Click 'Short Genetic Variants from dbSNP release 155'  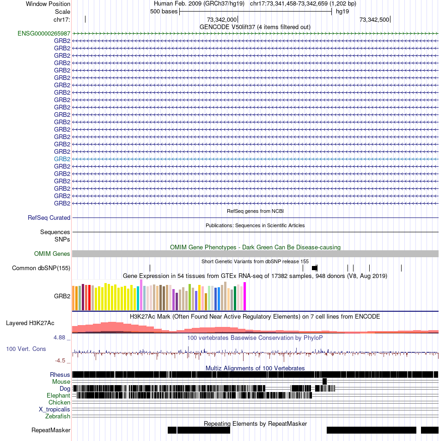(x=255, y=261)
